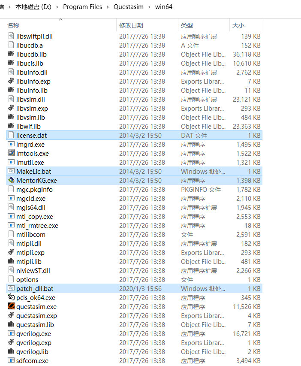301x366 pixels.
Task: Select the mtipli.dll file name
Action: pyautogui.click(x=29, y=244)
